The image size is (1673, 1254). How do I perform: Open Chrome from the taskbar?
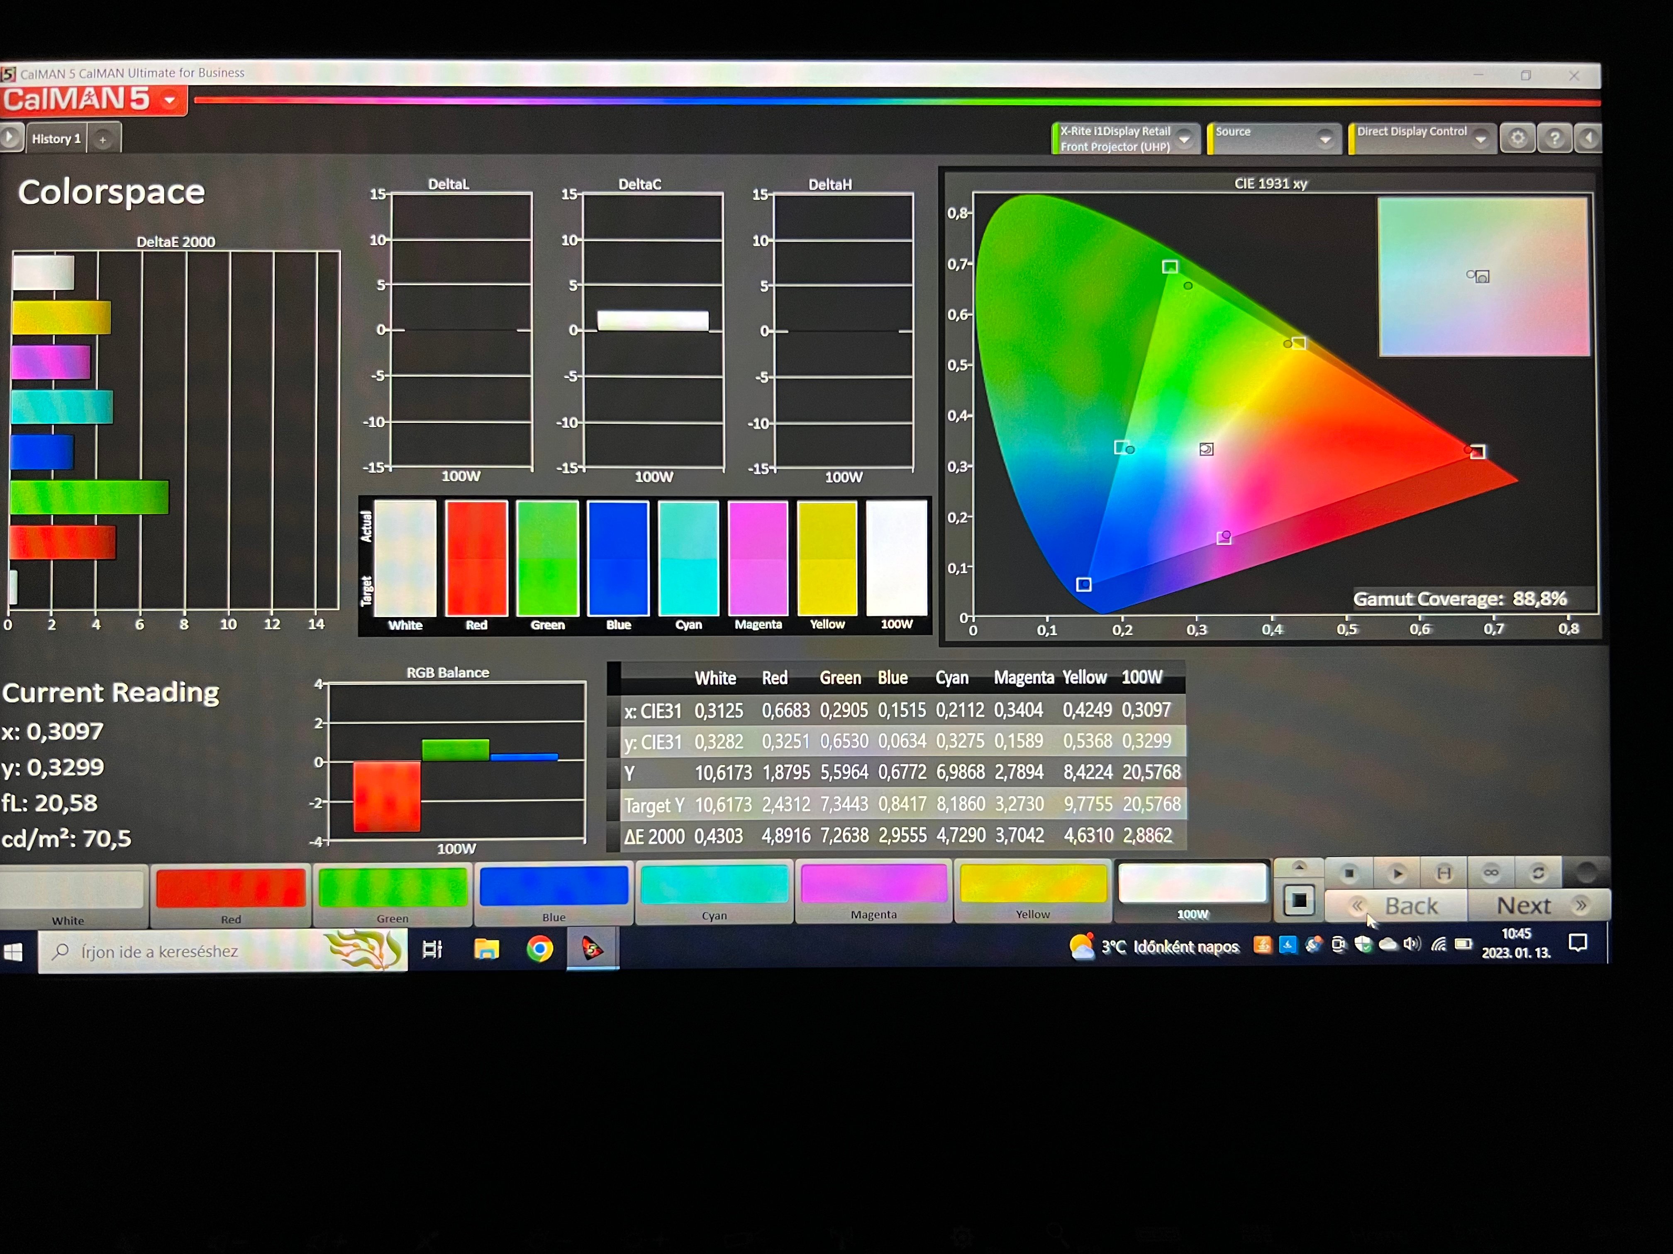(540, 949)
